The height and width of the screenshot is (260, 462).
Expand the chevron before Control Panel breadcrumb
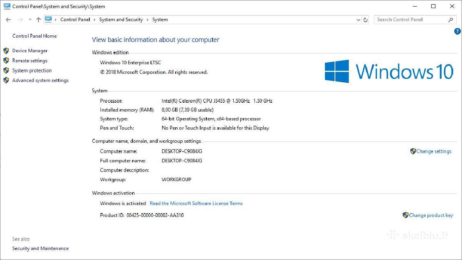pos(56,20)
